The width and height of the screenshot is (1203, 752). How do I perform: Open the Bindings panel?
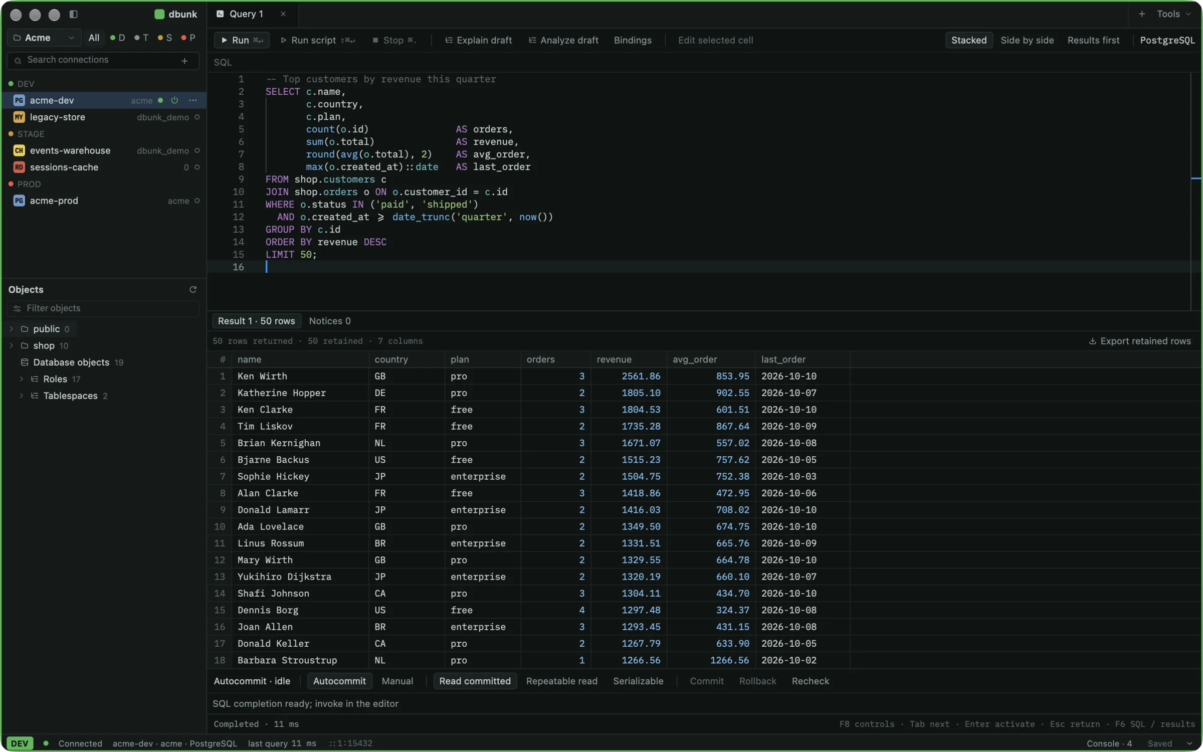633,40
